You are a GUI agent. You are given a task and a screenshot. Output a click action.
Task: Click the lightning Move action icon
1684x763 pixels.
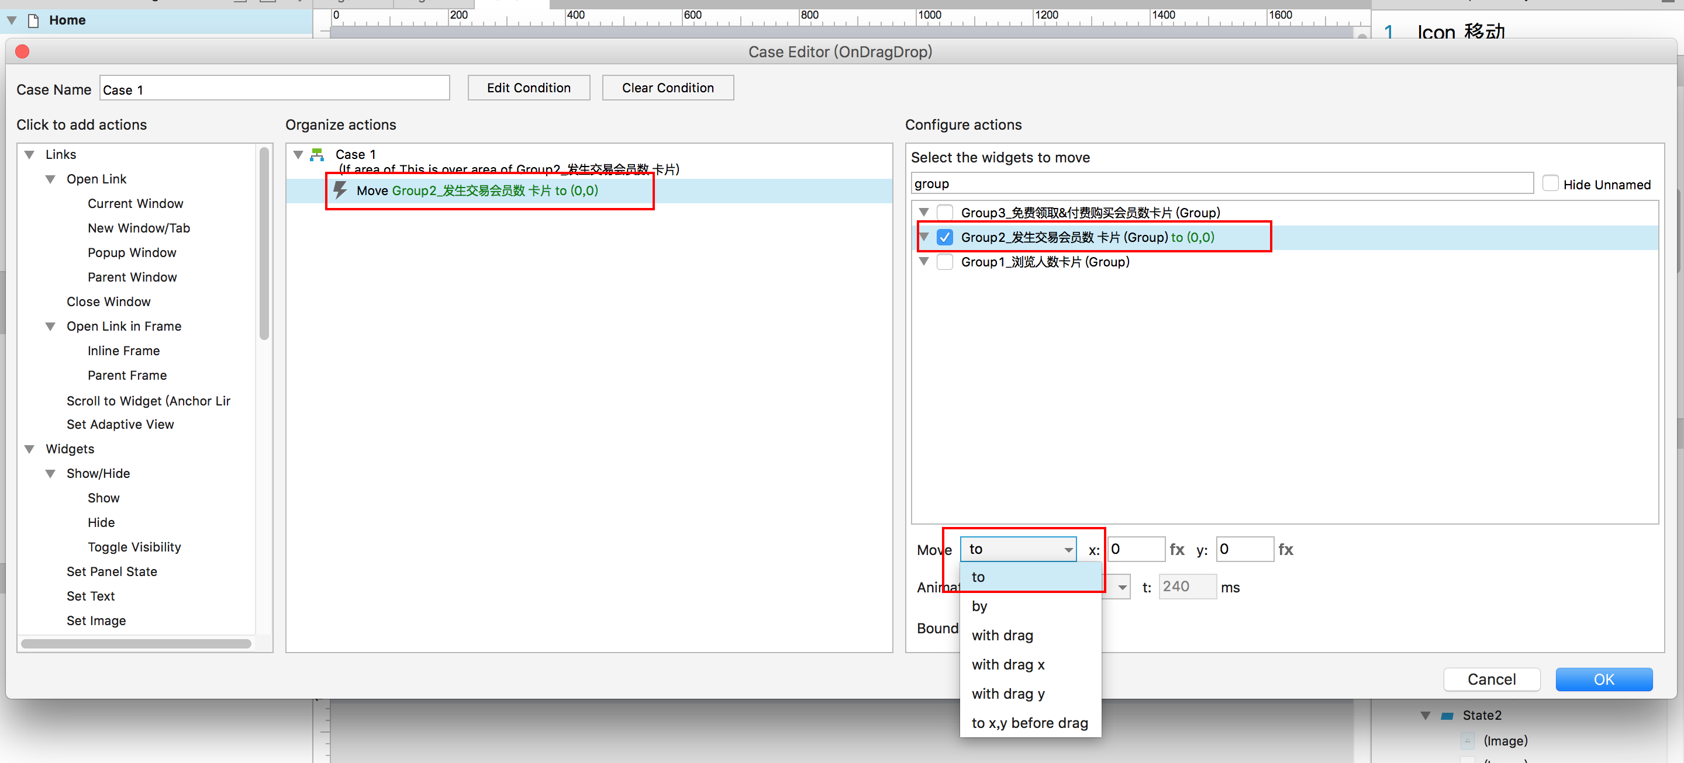(340, 190)
